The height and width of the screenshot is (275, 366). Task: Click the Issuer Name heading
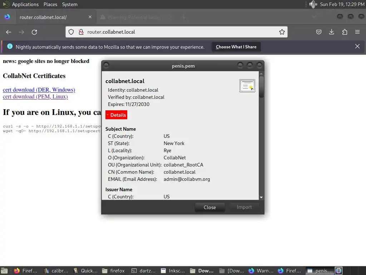(119, 190)
